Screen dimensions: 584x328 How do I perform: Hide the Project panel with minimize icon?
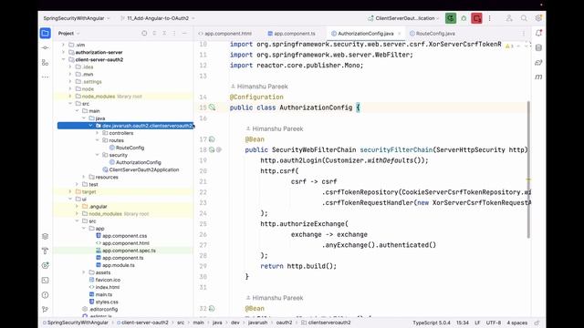pyautogui.click(x=184, y=33)
